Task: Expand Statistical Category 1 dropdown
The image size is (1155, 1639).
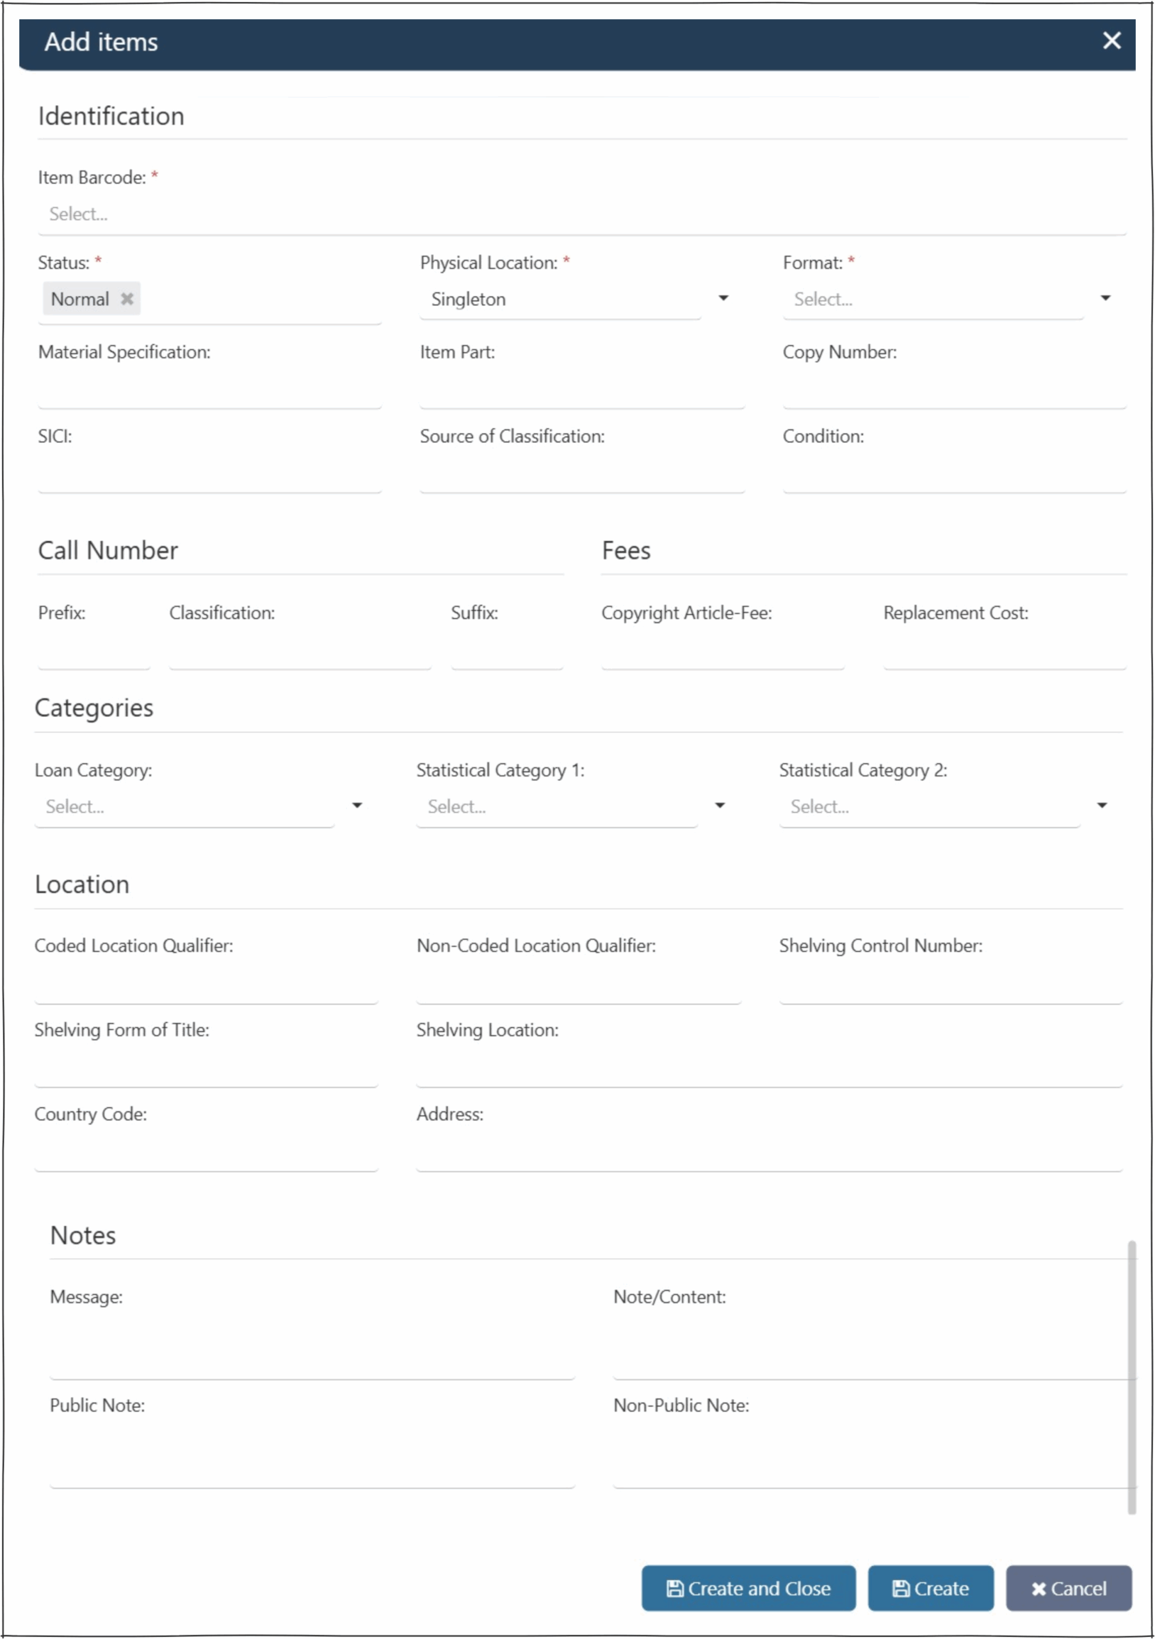Action: (x=720, y=806)
